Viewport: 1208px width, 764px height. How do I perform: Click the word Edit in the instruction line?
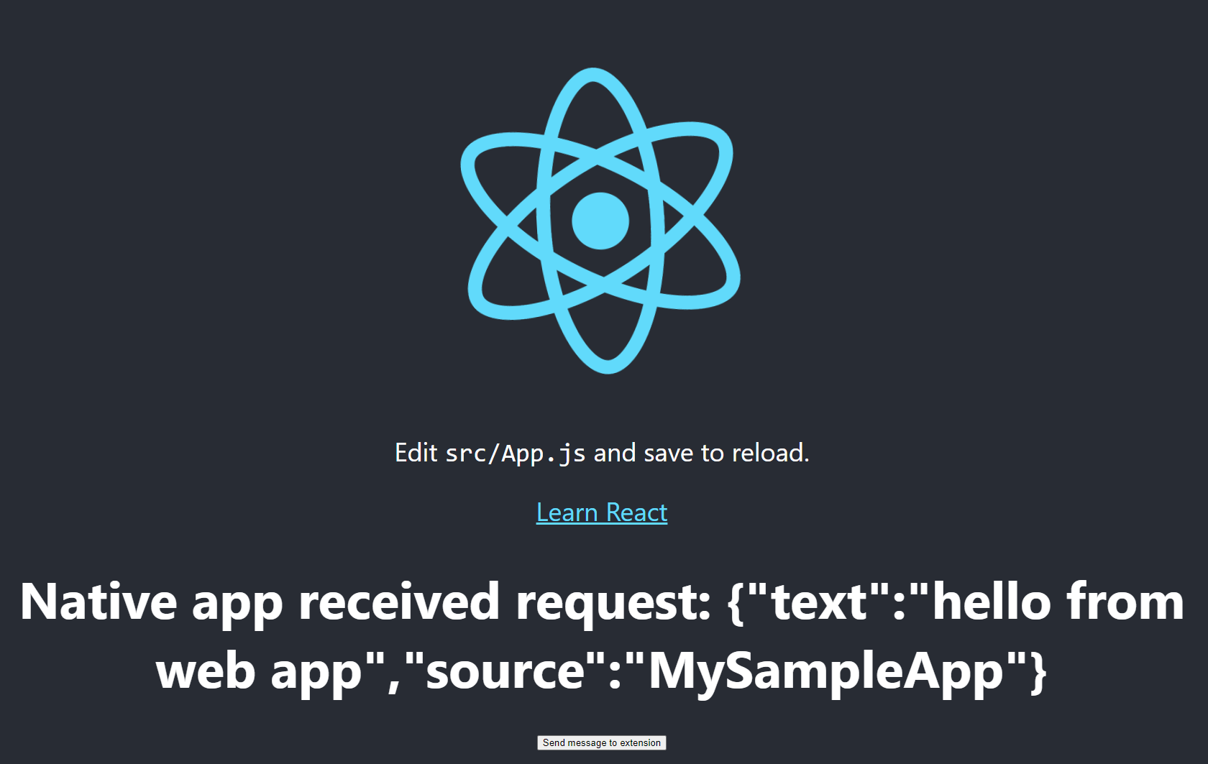pos(416,453)
